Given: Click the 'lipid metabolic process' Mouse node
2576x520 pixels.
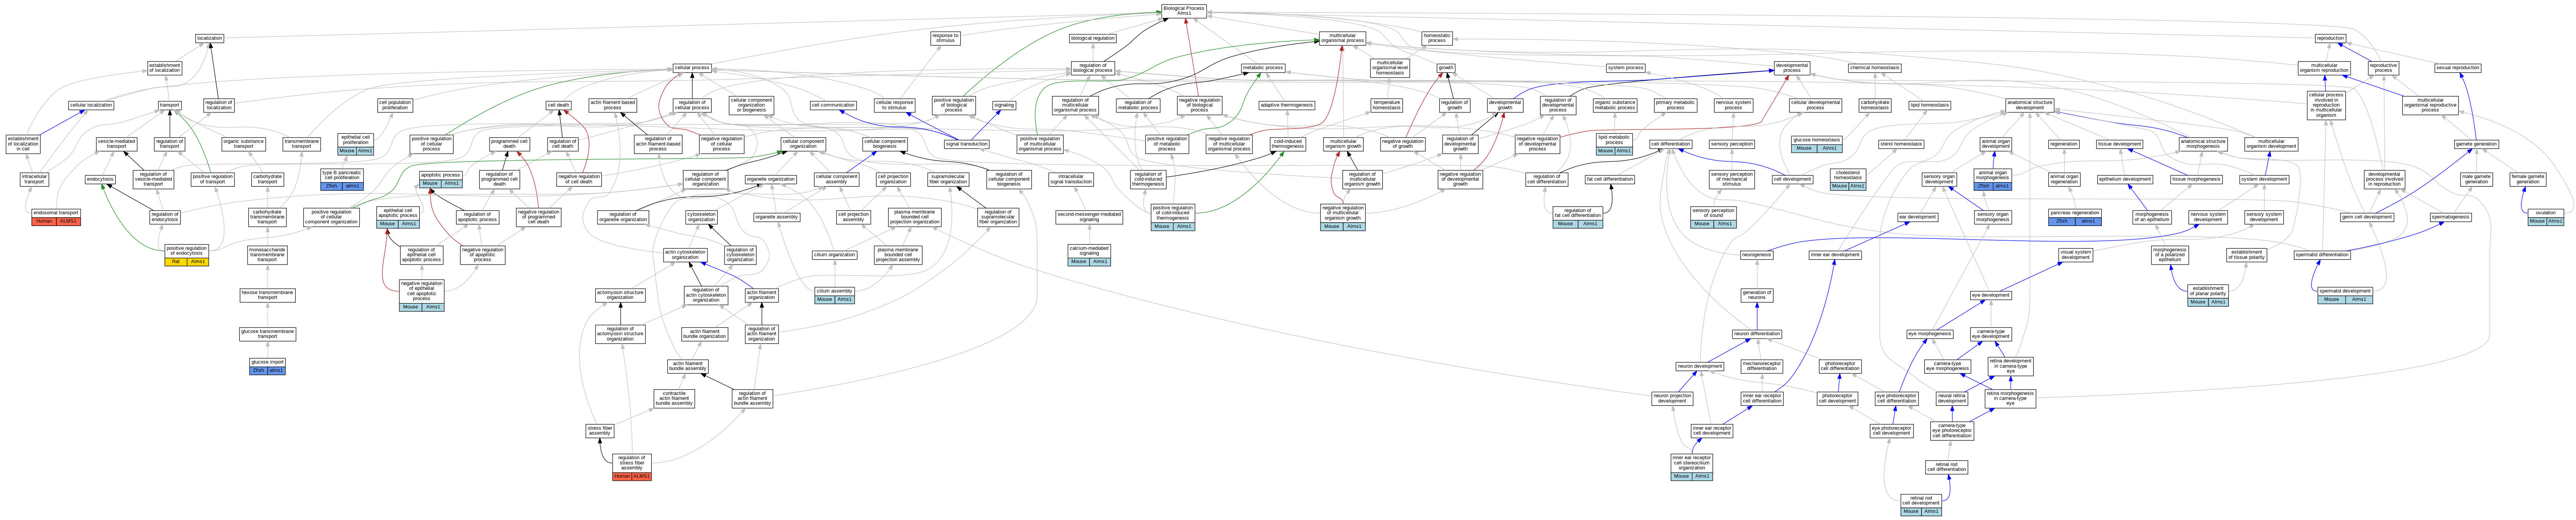Looking at the screenshot, I should 1614,144.
